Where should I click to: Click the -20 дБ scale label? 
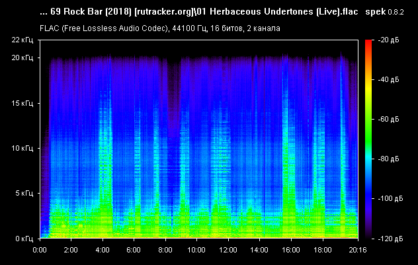(388, 40)
